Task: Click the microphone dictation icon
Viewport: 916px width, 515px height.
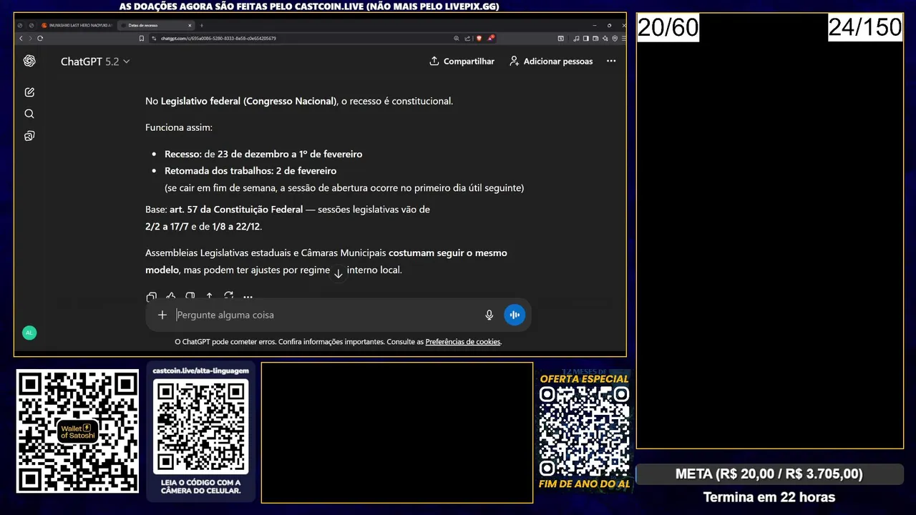Action: pos(489,315)
